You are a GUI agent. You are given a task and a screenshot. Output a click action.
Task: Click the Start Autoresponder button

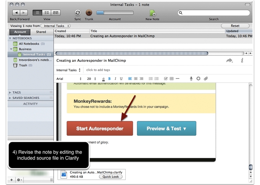(x=100, y=128)
